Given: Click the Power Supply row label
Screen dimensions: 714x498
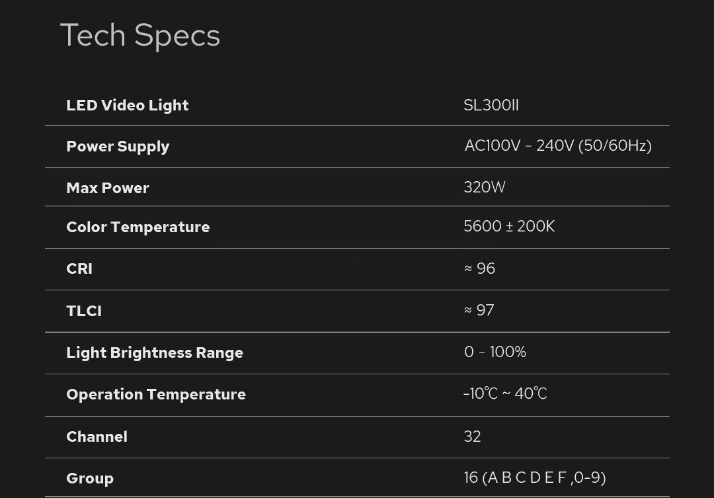Looking at the screenshot, I should pyautogui.click(x=118, y=146).
